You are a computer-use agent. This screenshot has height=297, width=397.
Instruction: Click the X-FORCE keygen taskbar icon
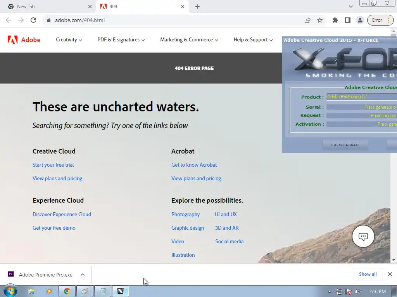121,292
